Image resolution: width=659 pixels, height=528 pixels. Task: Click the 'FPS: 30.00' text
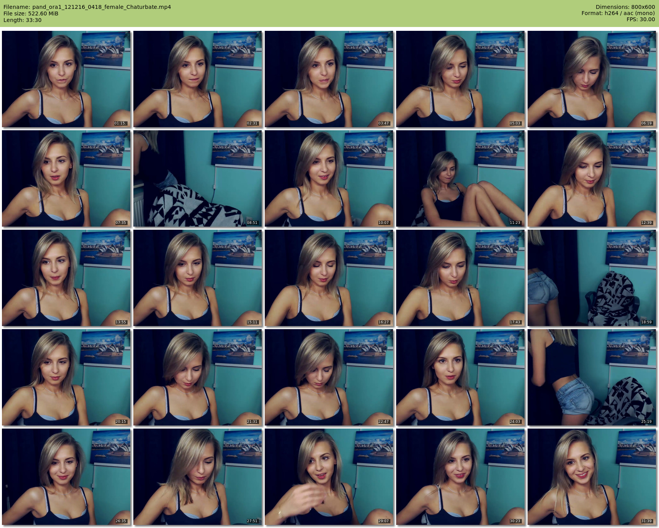[x=641, y=20]
